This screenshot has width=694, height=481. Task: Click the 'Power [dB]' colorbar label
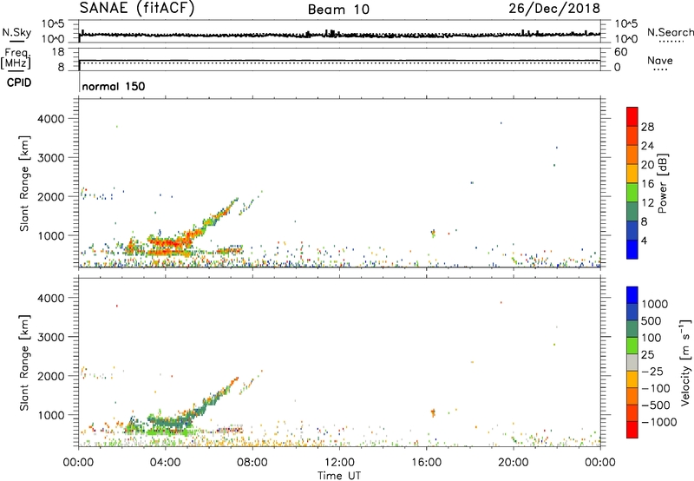662,183
